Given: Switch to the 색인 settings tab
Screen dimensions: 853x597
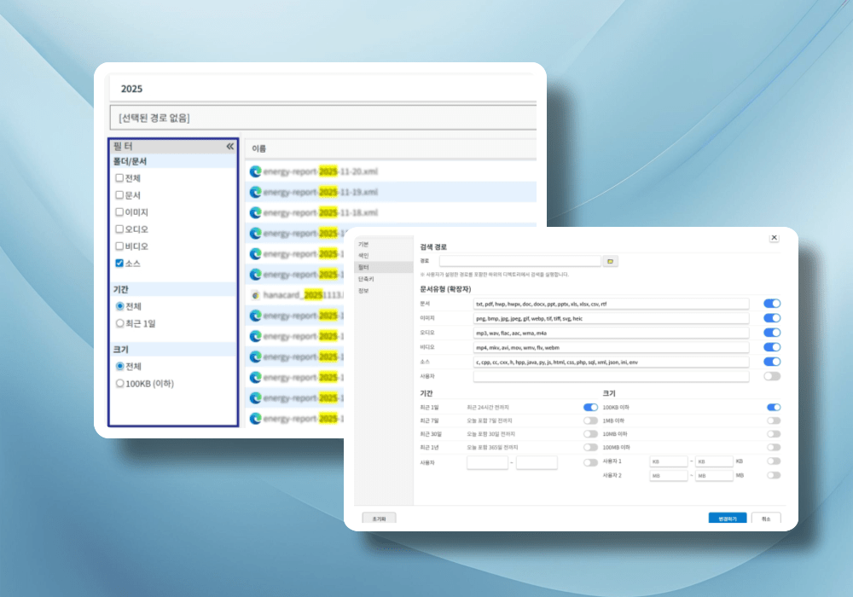Looking at the screenshot, I should (363, 256).
